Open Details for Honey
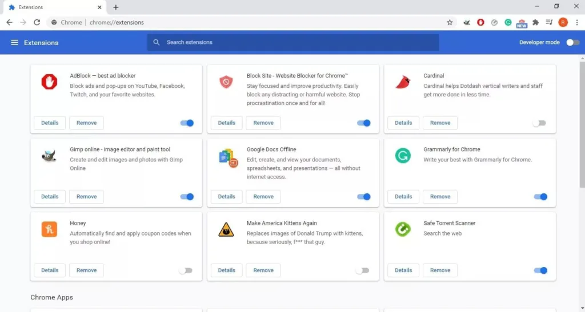This screenshot has width=585, height=312. pos(50,270)
